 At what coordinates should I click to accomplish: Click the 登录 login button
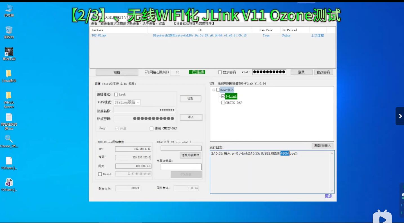point(301,72)
